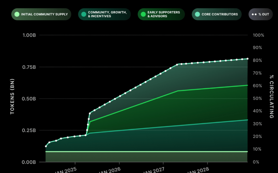Toggle Community, Growth, & Incentives legend pill

point(104,14)
